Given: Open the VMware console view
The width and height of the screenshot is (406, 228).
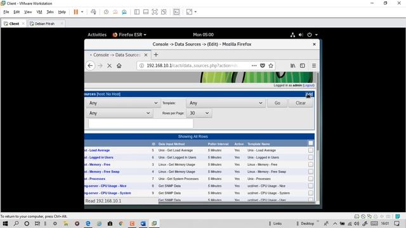Looking at the screenshot, I should (176, 12).
